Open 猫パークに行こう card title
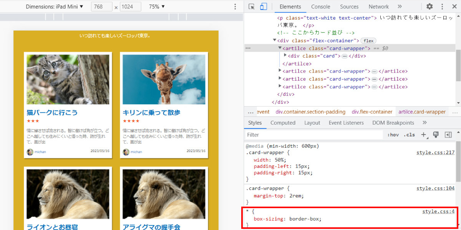 pyautogui.click(x=52, y=113)
